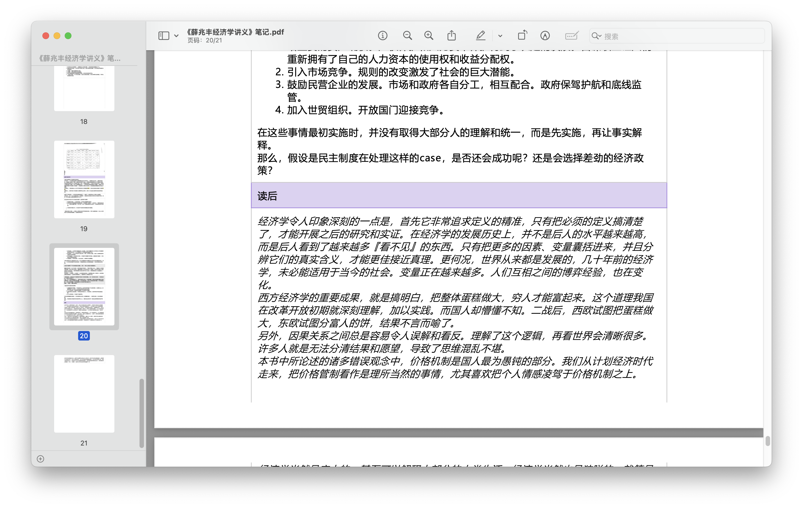Select page 19 thumbnail

(x=84, y=179)
